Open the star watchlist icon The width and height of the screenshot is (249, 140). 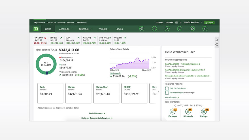(192, 29)
